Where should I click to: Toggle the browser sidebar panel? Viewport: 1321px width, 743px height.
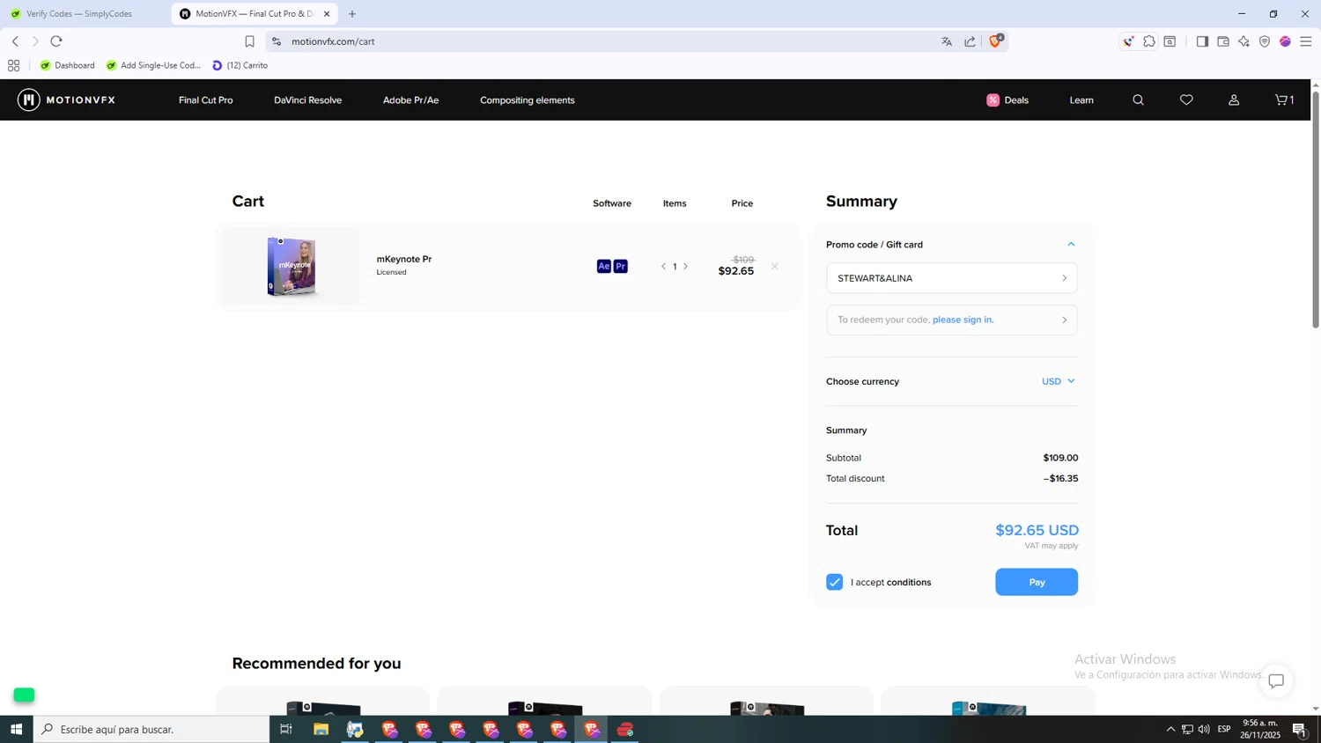pos(1202,41)
